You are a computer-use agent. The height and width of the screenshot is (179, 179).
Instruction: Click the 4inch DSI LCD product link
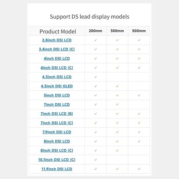pyautogui.click(x=57, y=58)
